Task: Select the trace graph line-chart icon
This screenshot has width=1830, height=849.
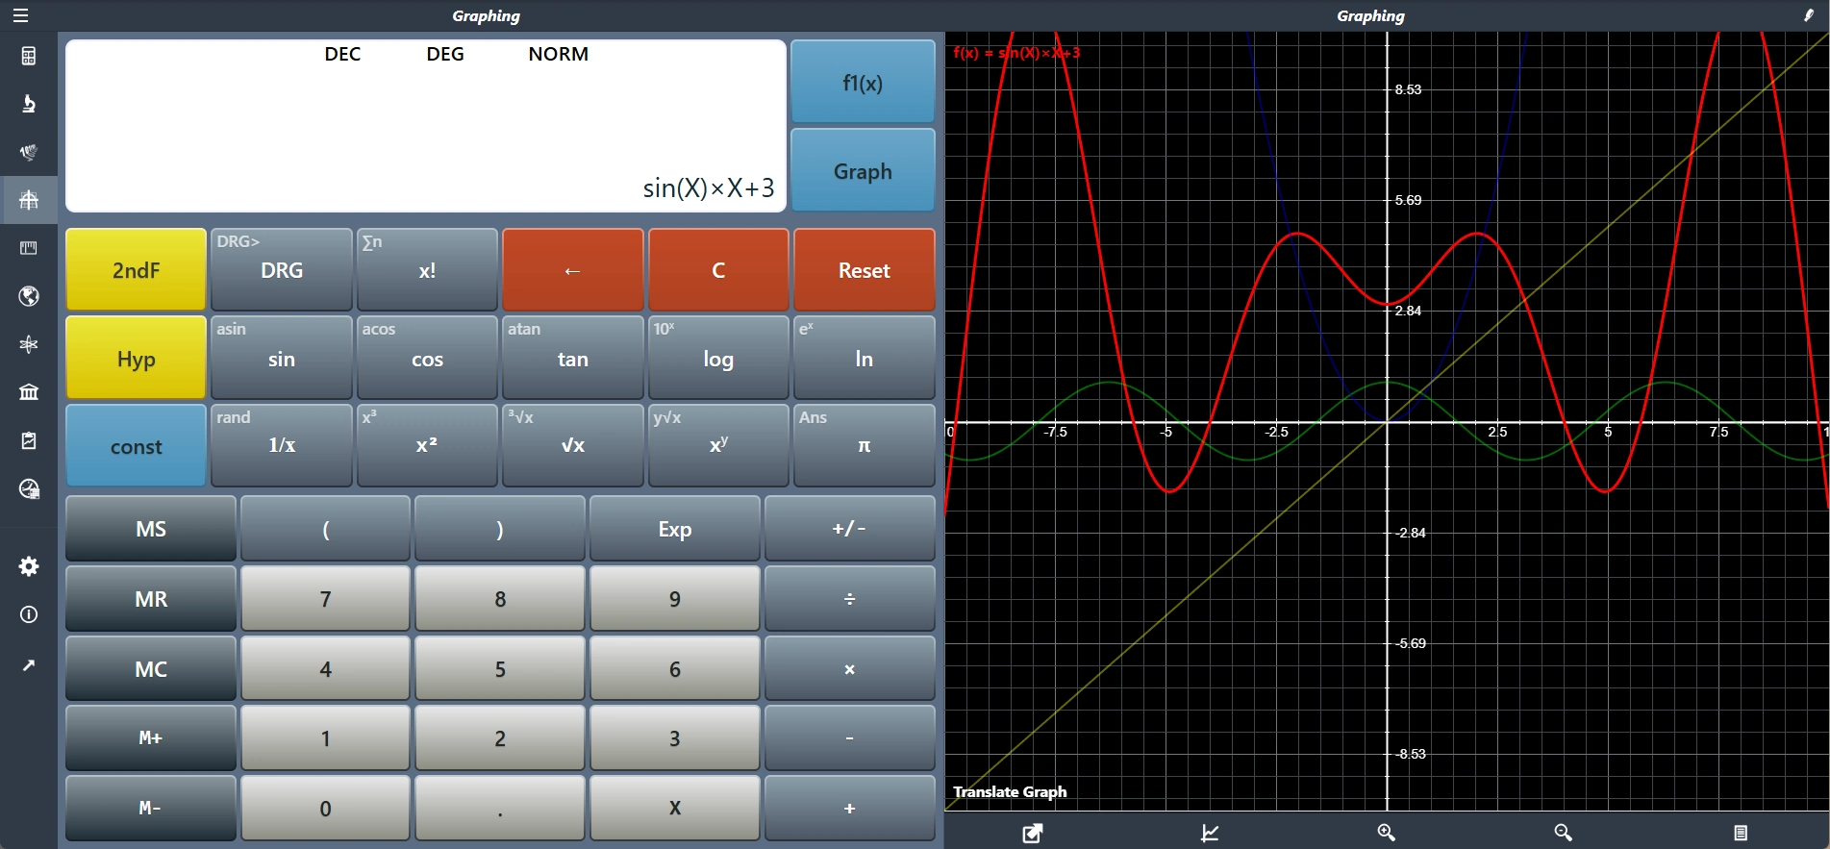Action: [x=1210, y=833]
